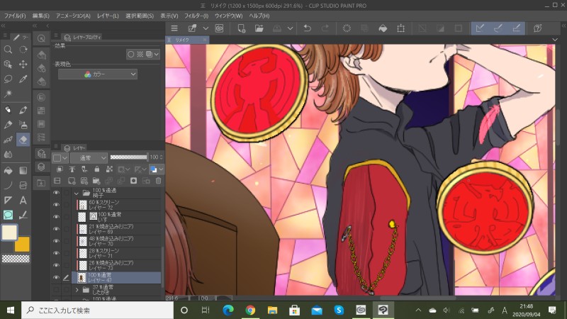Select the Gradient tool
Screen dimensions: 567x319
coord(23,170)
